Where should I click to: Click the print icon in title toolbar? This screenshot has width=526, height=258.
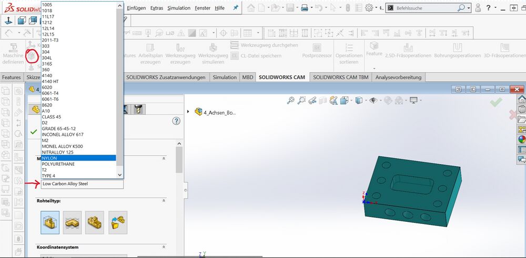tap(304, 8)
